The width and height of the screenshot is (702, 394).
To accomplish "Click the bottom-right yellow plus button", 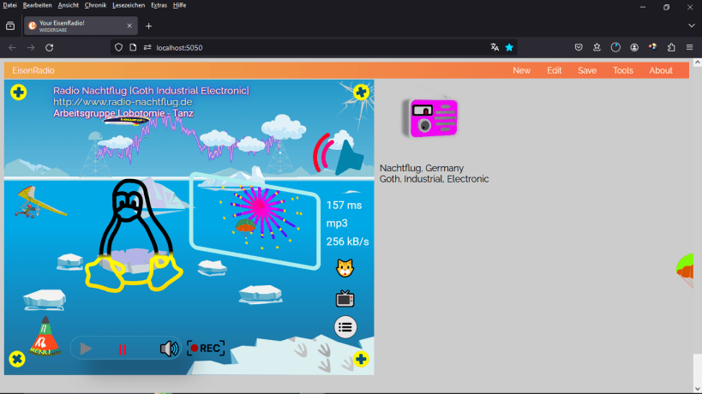I will point(361,359).
